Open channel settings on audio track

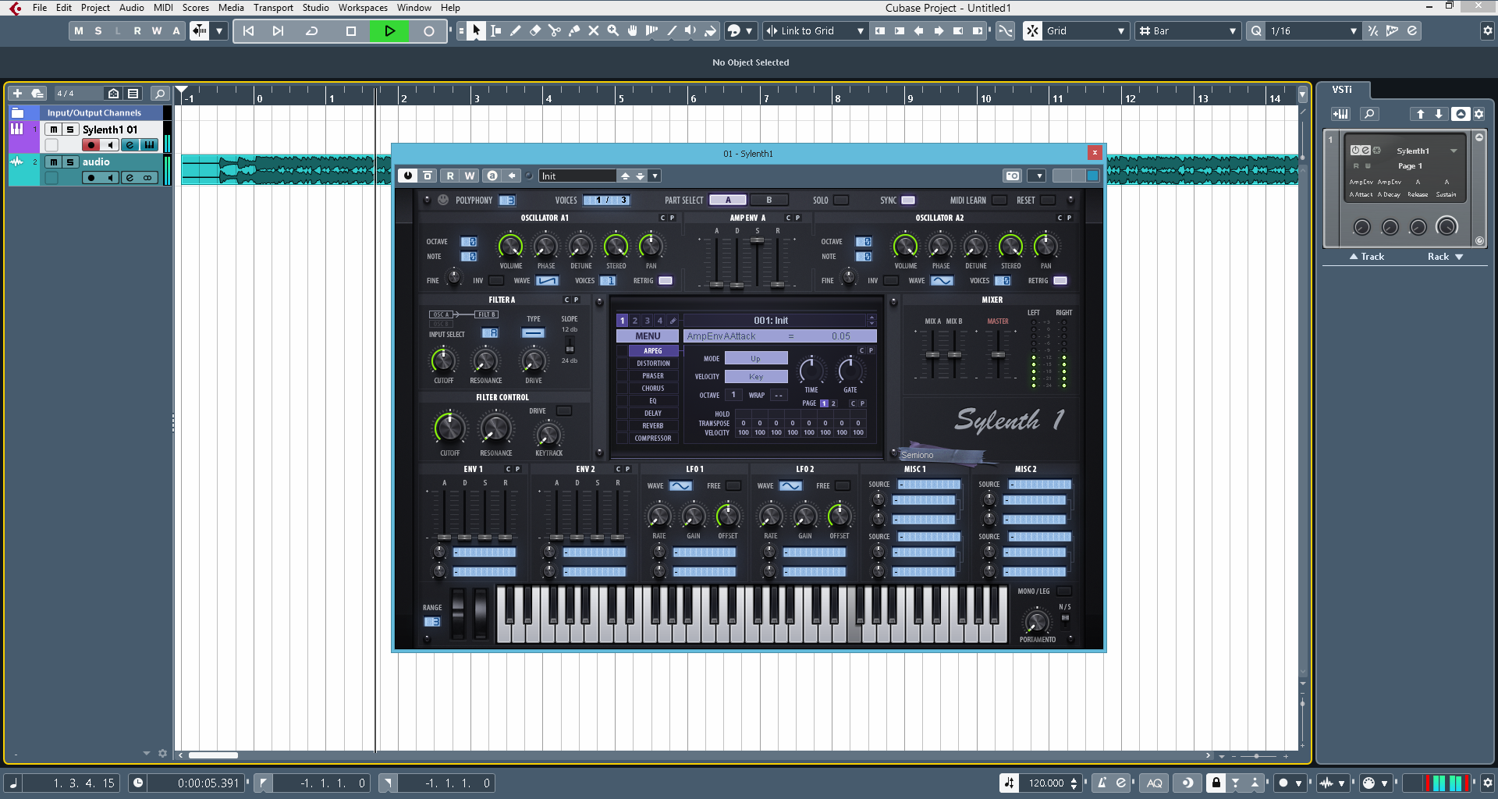tap(130, 178)
